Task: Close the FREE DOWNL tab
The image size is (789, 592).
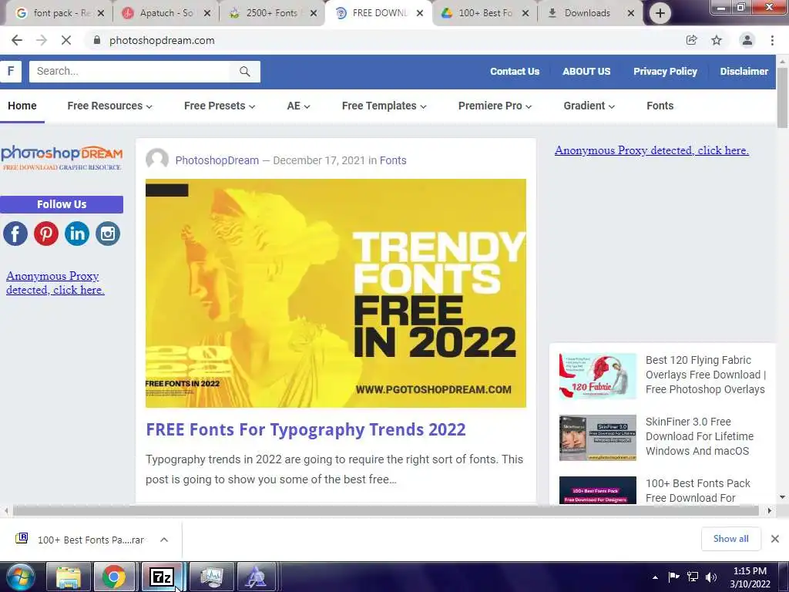Action: [420, 13]
